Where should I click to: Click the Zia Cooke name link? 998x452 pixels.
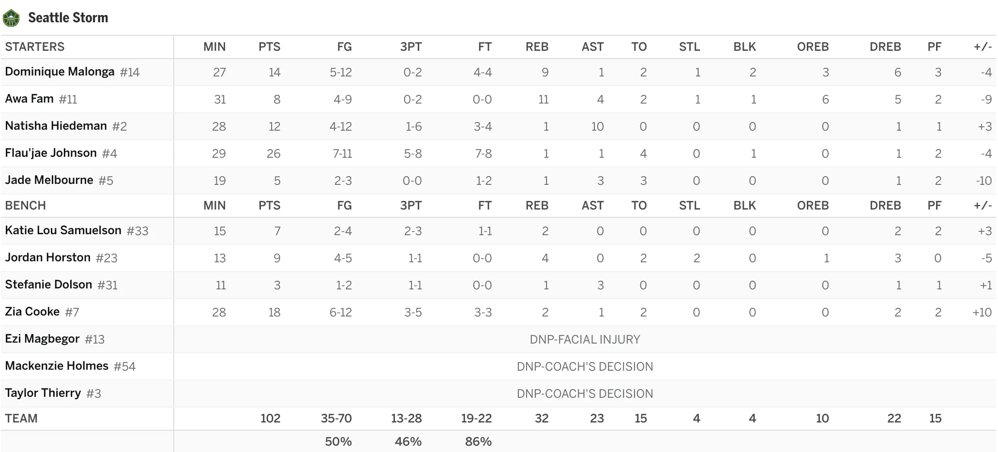(x=32, y=312)
